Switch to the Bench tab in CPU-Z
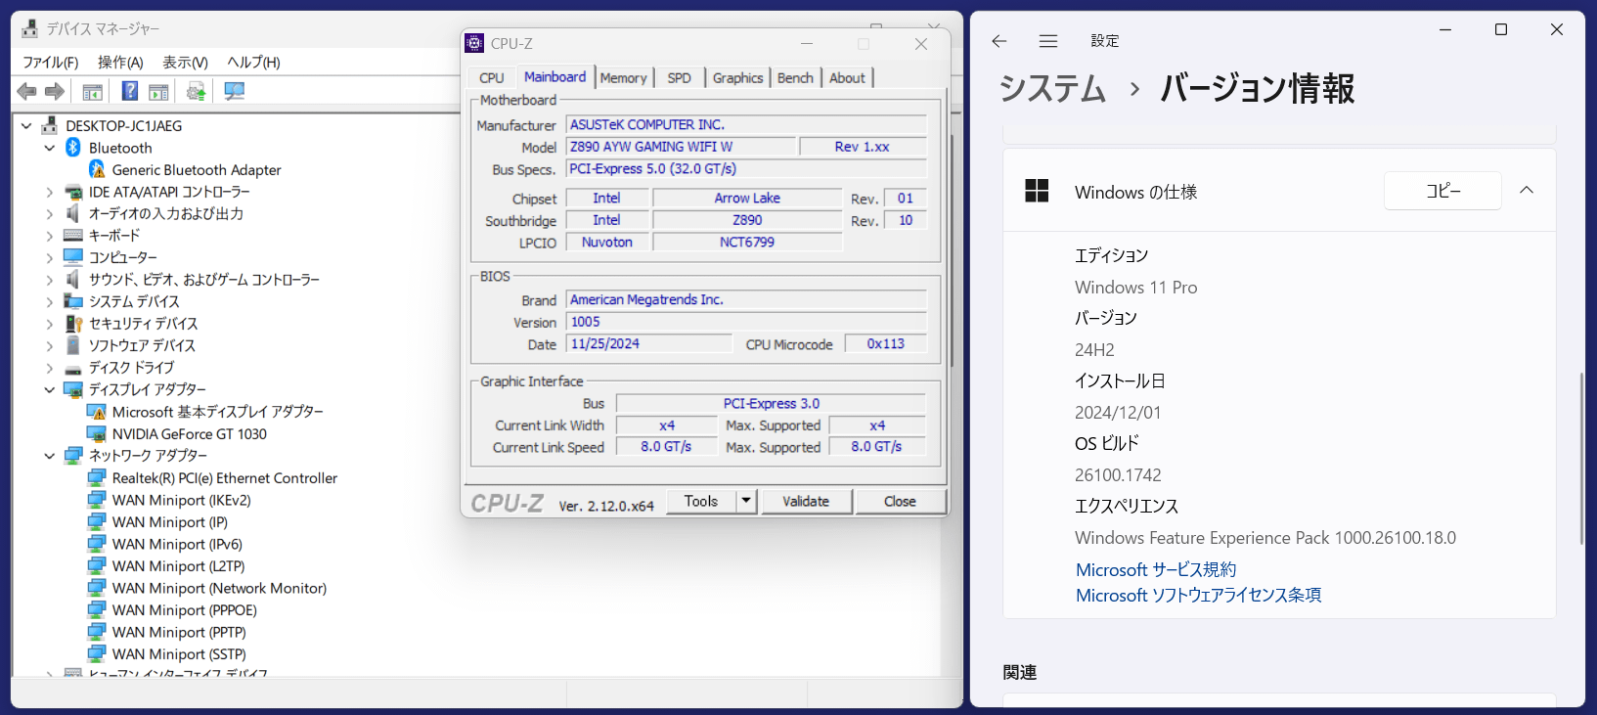This screenshot has height=715, width=1597. (795, 78)
